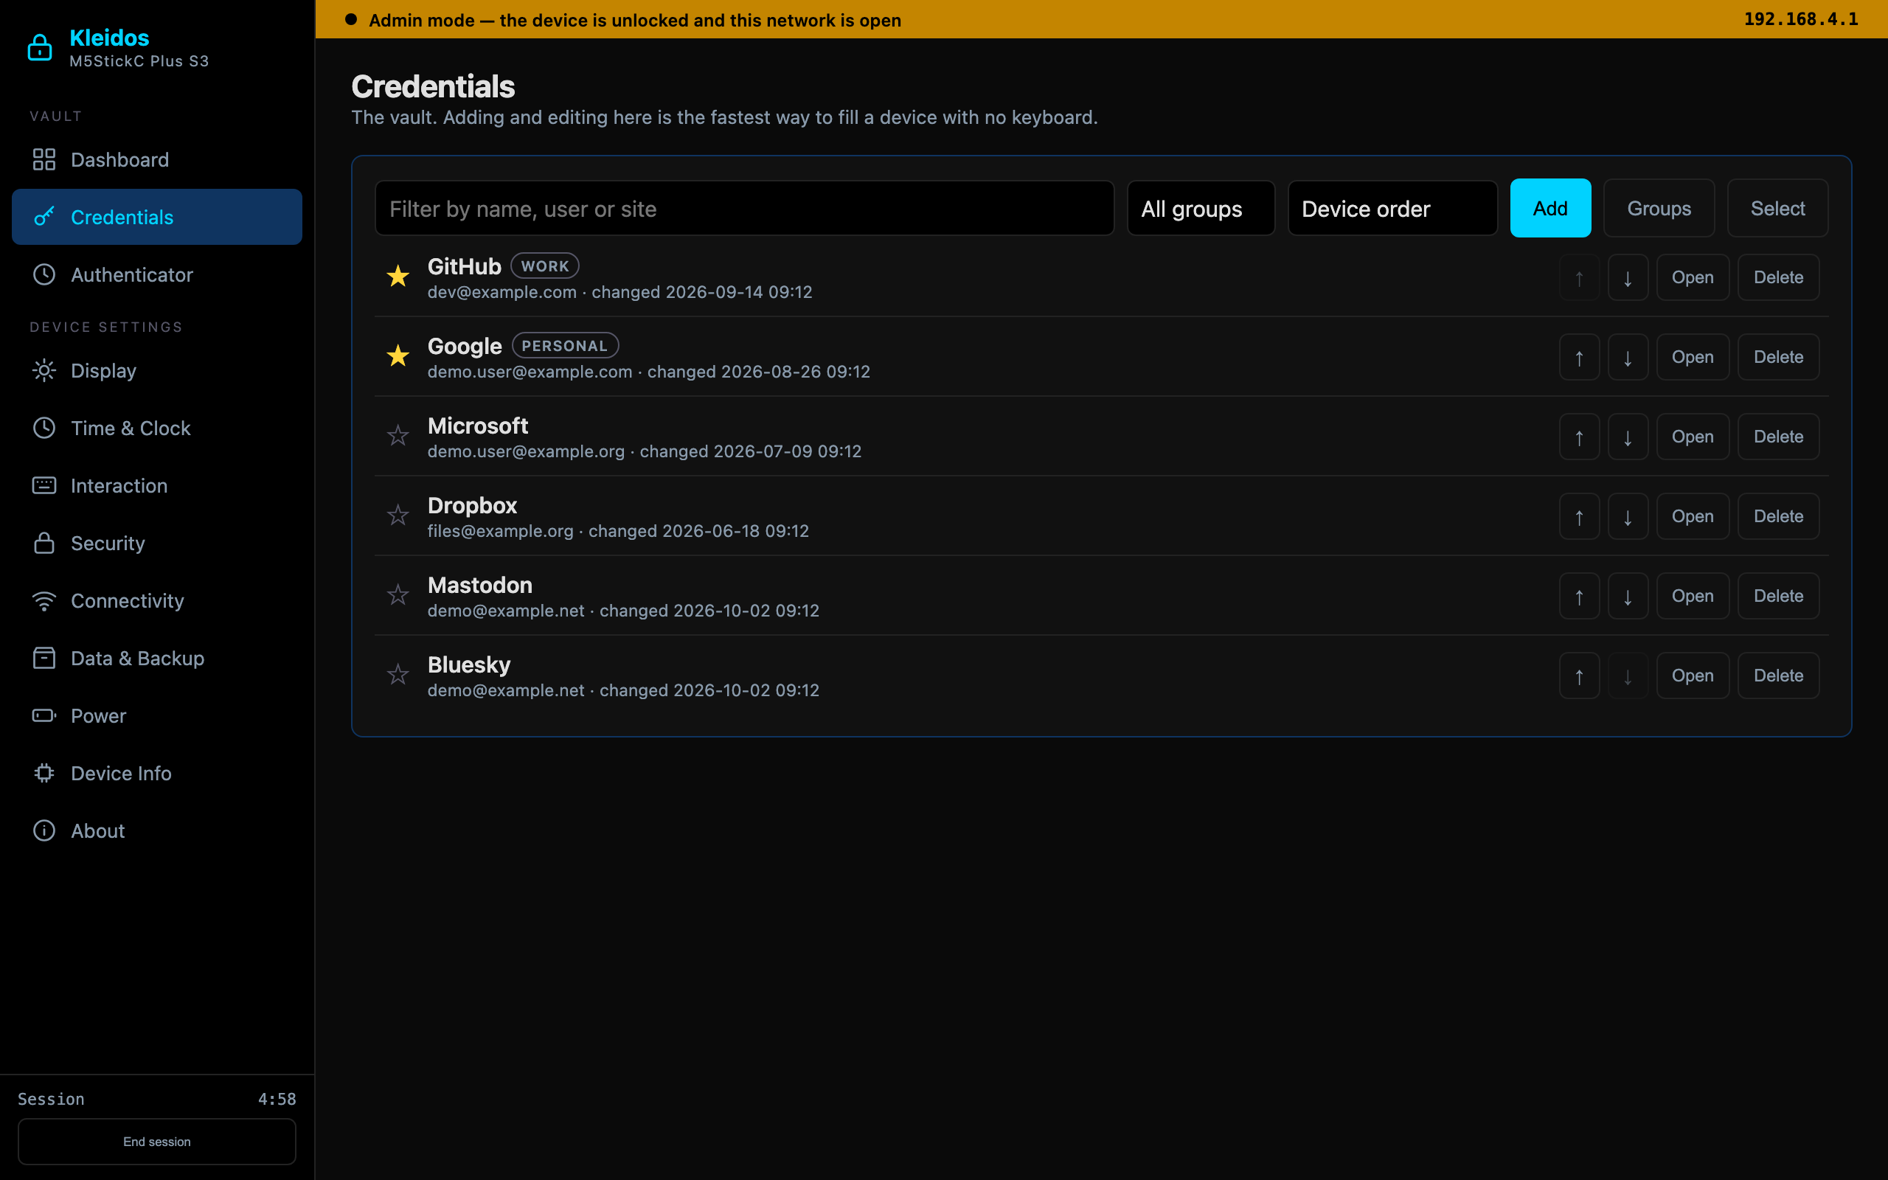1888x1180 pixels.
Task: Star the Mastodon credential
Action: [398, 594]
